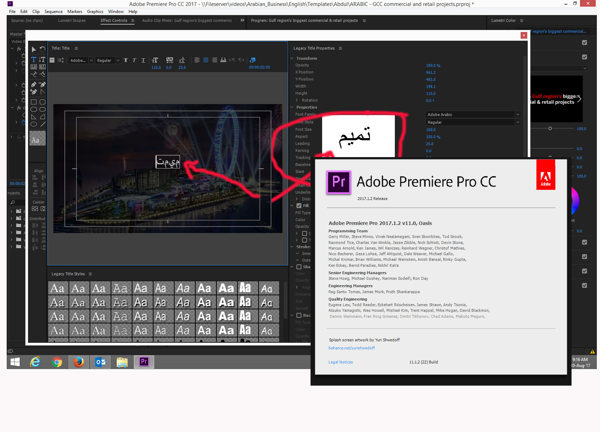
Task: Toggle the top Lumetri Color section checkbox
Action: tap(585, 43)
